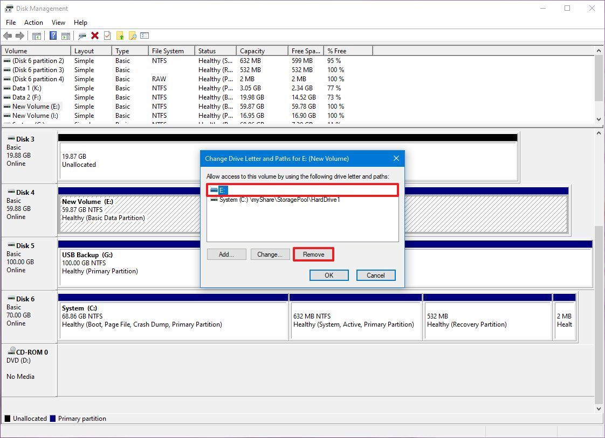Toggle the Show/Hide Action Pane toolbar icon
605x438 pixels.
pyautogui.click(x=65, y=36)
